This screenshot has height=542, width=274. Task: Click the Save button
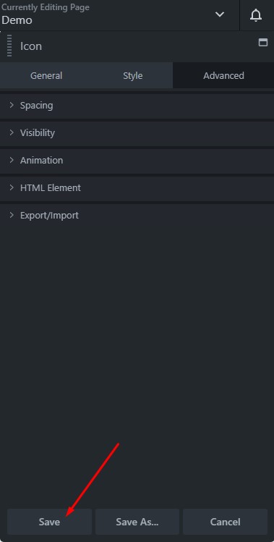(x=49, y=522)
